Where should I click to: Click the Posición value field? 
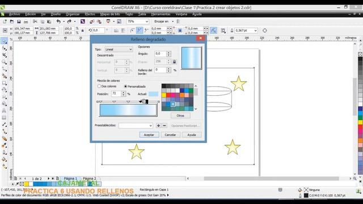(116, 93)
